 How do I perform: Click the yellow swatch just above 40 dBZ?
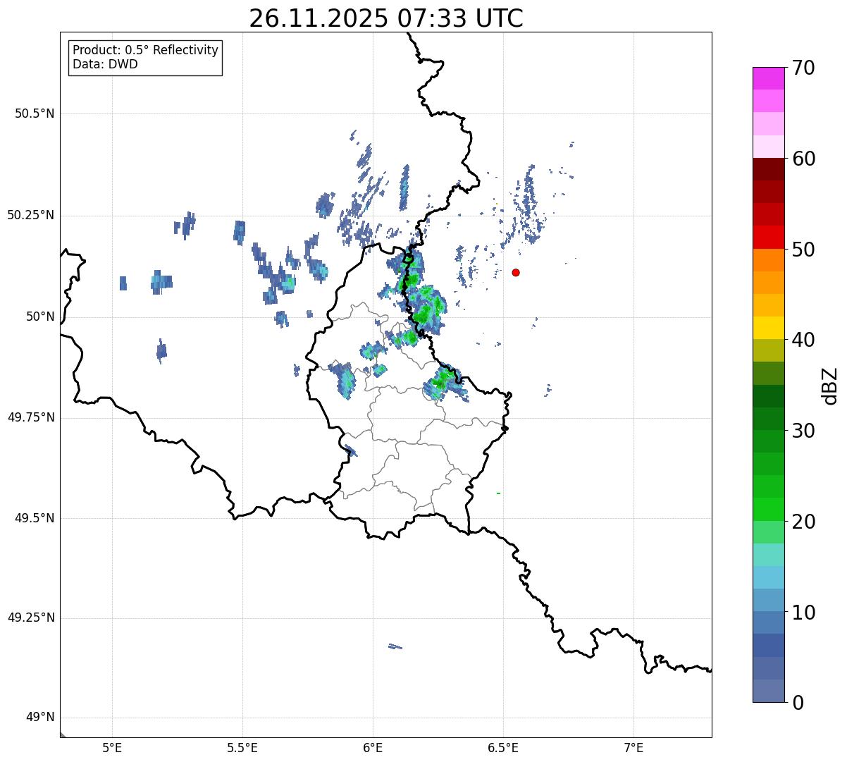(768, 328)
